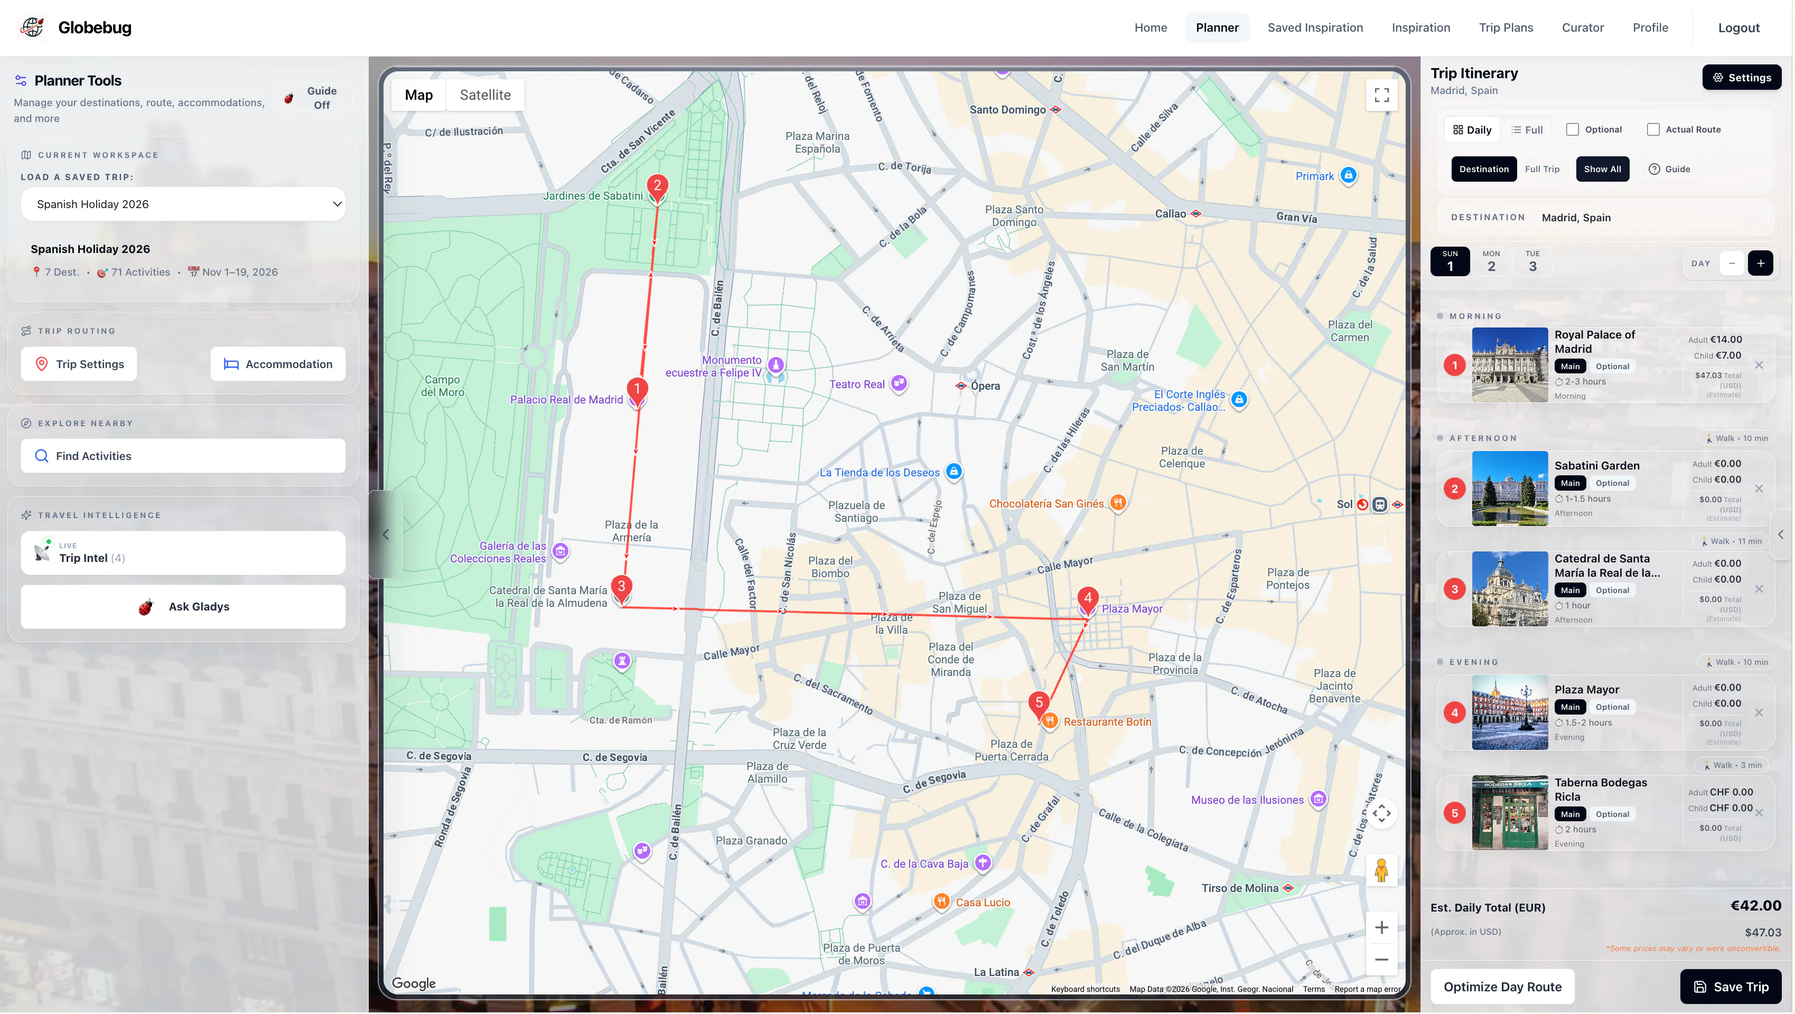Viewport: 1795px width, 1014px height.
Task: Open the itinerary Guide help icon
Action: pyautogui.click(x=1669, y=169)
